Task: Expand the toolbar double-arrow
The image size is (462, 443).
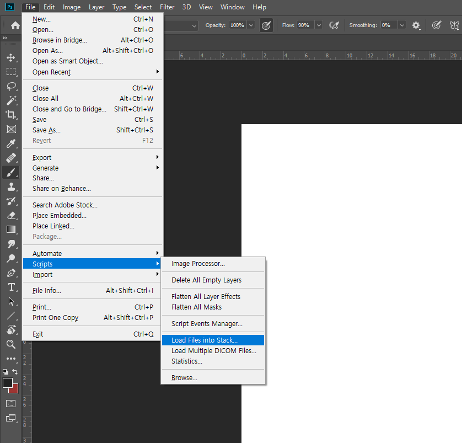Action: [5, 38]
